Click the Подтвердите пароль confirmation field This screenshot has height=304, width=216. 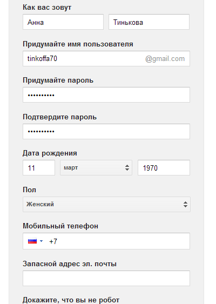pyautogui.click(x=106, y=131)
